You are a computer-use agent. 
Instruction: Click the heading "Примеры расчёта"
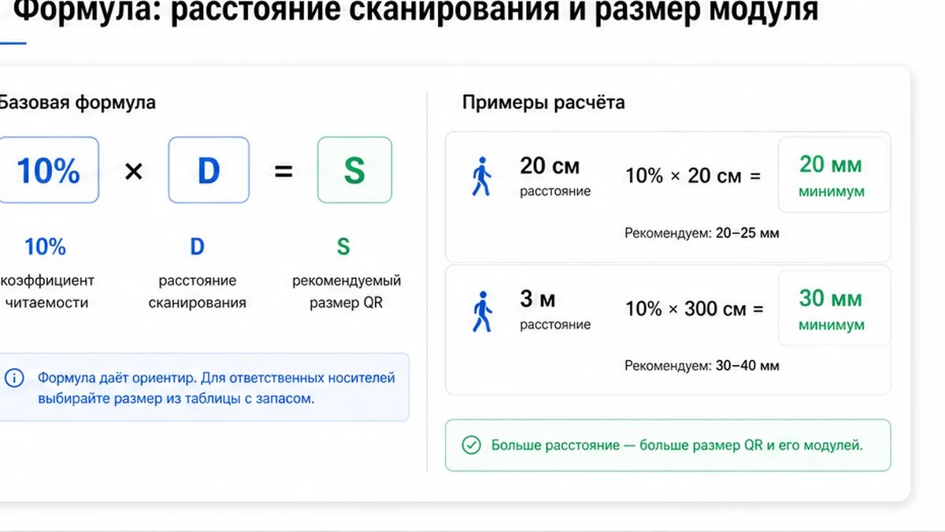tap(543, 102)
